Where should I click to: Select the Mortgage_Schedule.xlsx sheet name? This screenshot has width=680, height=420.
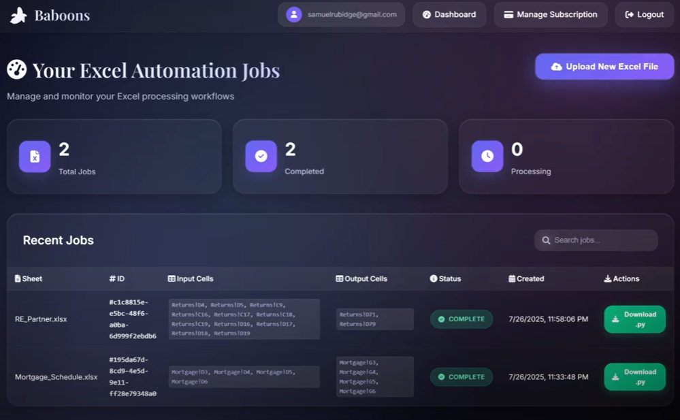coord(56,376)
